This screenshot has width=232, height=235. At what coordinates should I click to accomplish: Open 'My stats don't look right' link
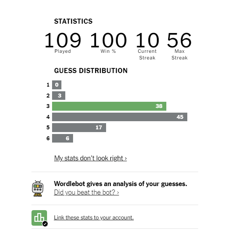91,158
